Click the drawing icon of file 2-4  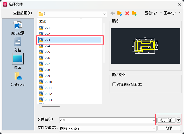point(41,46)
